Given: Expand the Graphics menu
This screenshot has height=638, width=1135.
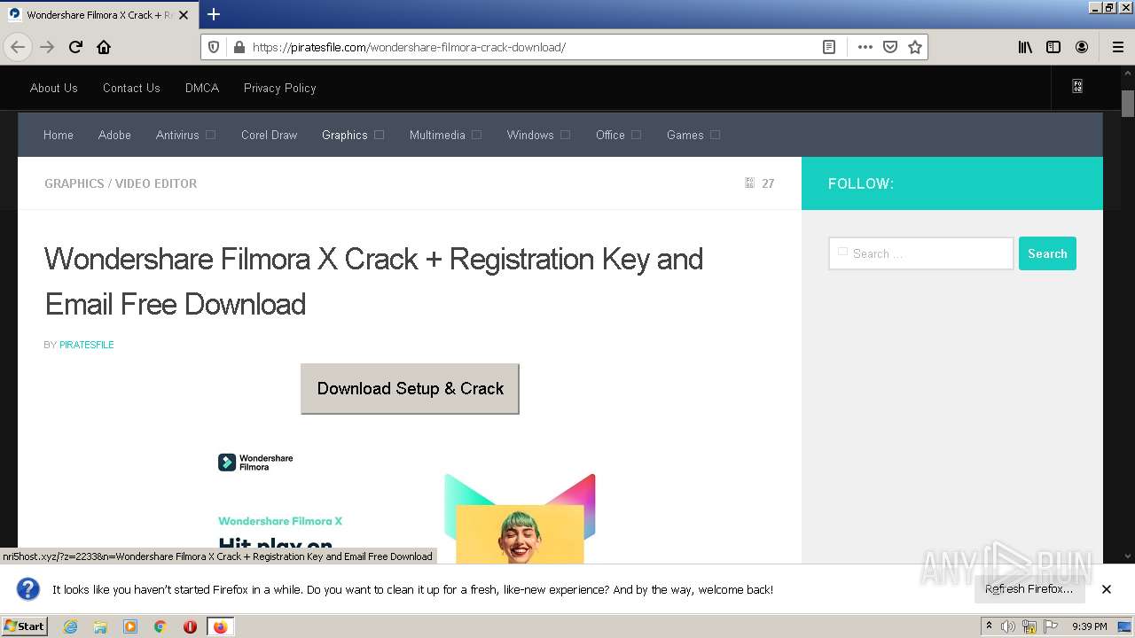Looking at the screenshot, I should coord(353,135).
